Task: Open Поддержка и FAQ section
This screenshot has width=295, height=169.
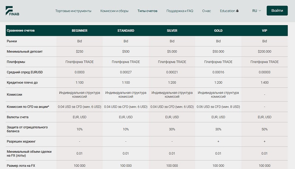Action: point(180,11)
